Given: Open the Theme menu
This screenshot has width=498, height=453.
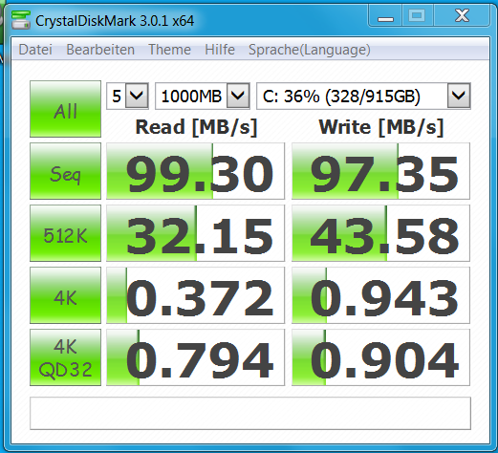Looking at the screenshot, I should pos(169,50).
